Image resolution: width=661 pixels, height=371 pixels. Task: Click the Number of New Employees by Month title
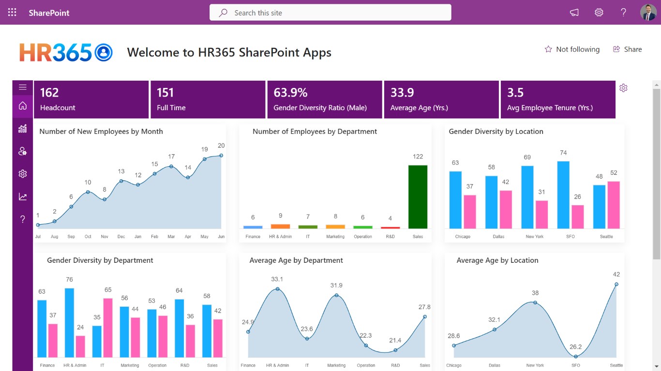[x=101, y=131]
